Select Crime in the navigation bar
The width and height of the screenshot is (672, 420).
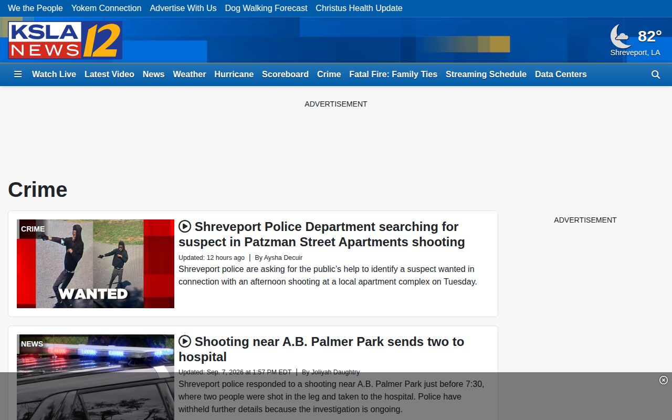[329, 75]
